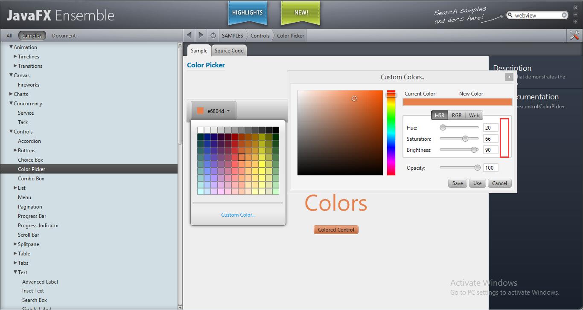
Task: Open the NEW! ribbon
Action: (301, 13)
